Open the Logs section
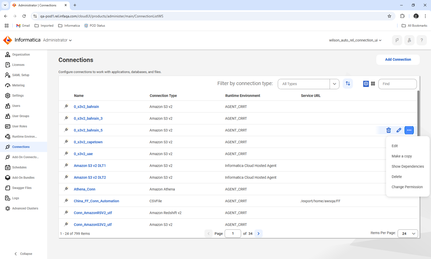Screen dimensions: 431x259 tap(16, 198)
